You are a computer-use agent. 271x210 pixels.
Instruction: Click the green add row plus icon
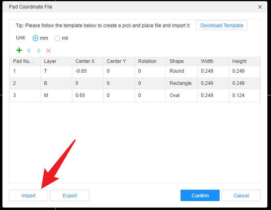19,50
